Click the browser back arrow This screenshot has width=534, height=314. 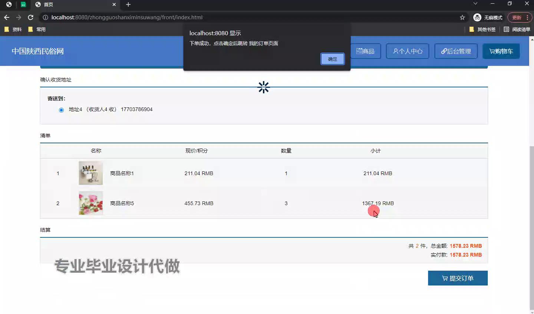7,17
